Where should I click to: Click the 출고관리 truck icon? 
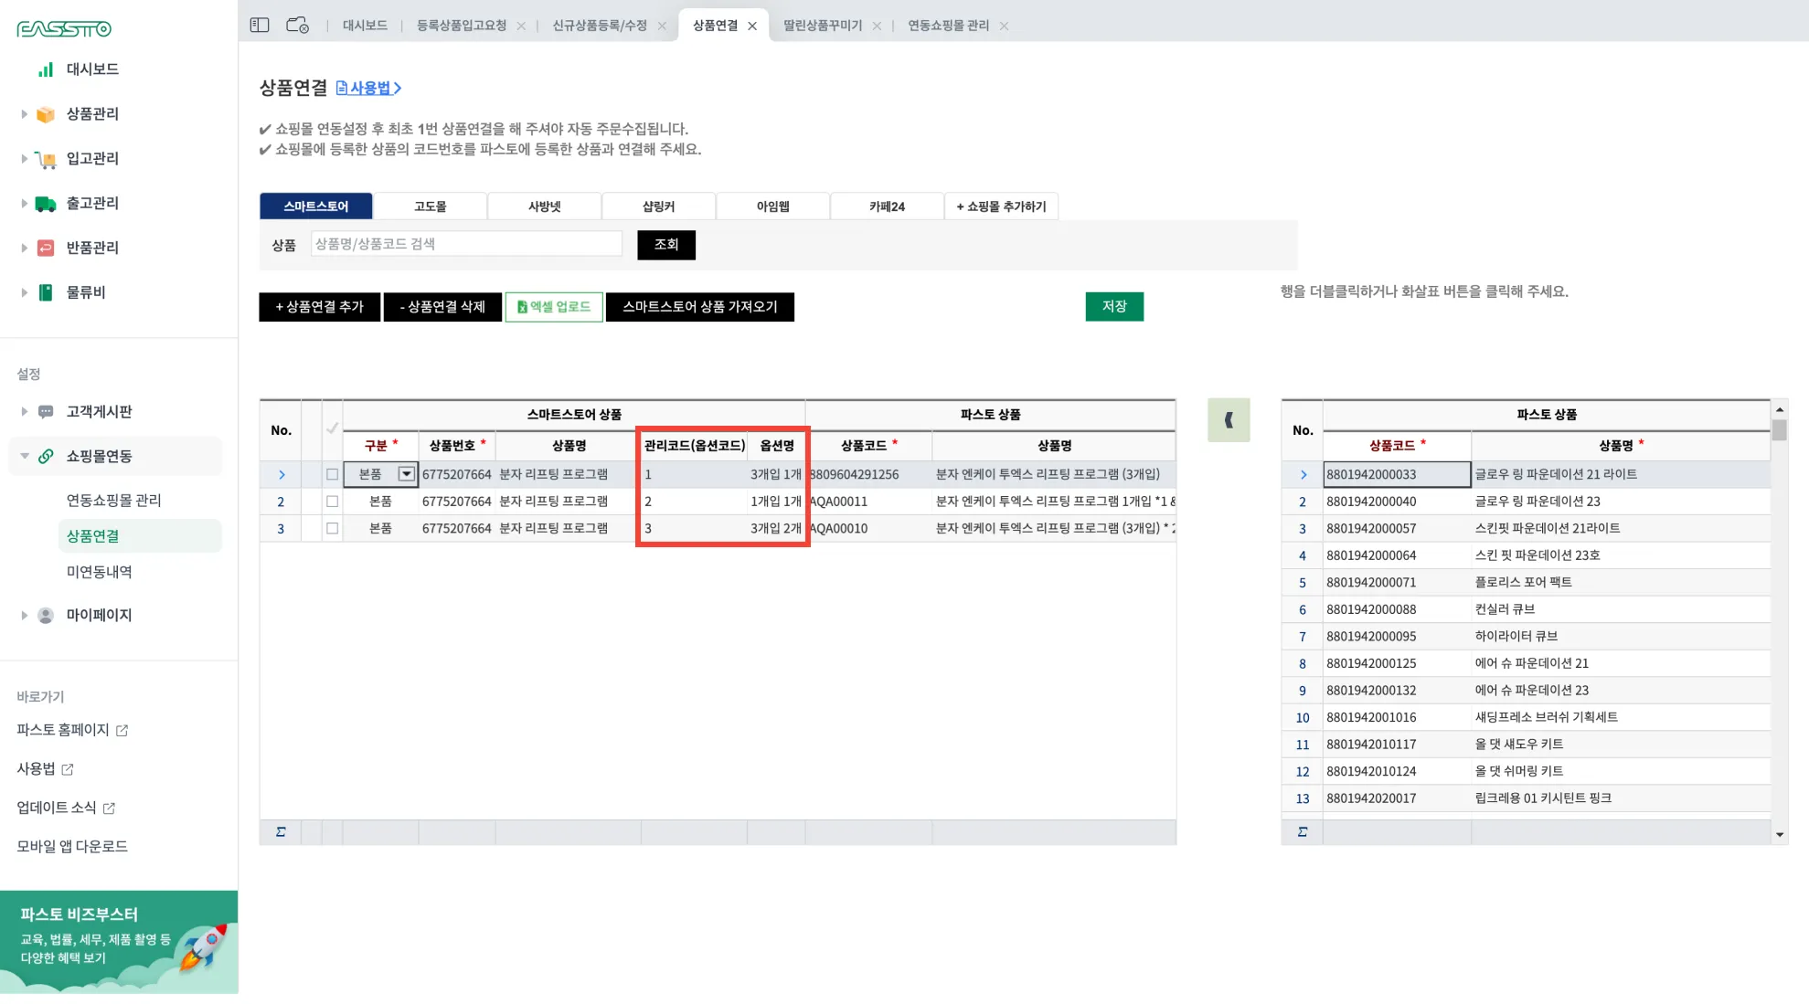[x=45, y=204]
